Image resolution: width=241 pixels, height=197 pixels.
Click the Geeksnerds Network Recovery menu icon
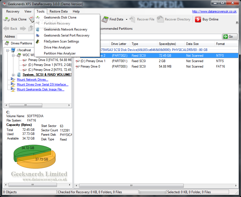coord(38,29)
